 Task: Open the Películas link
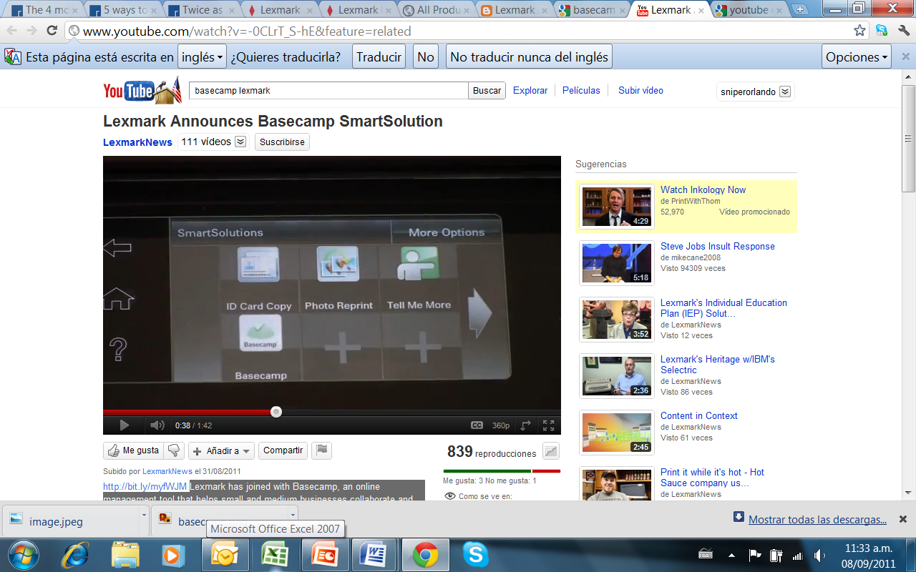[581, 91]
